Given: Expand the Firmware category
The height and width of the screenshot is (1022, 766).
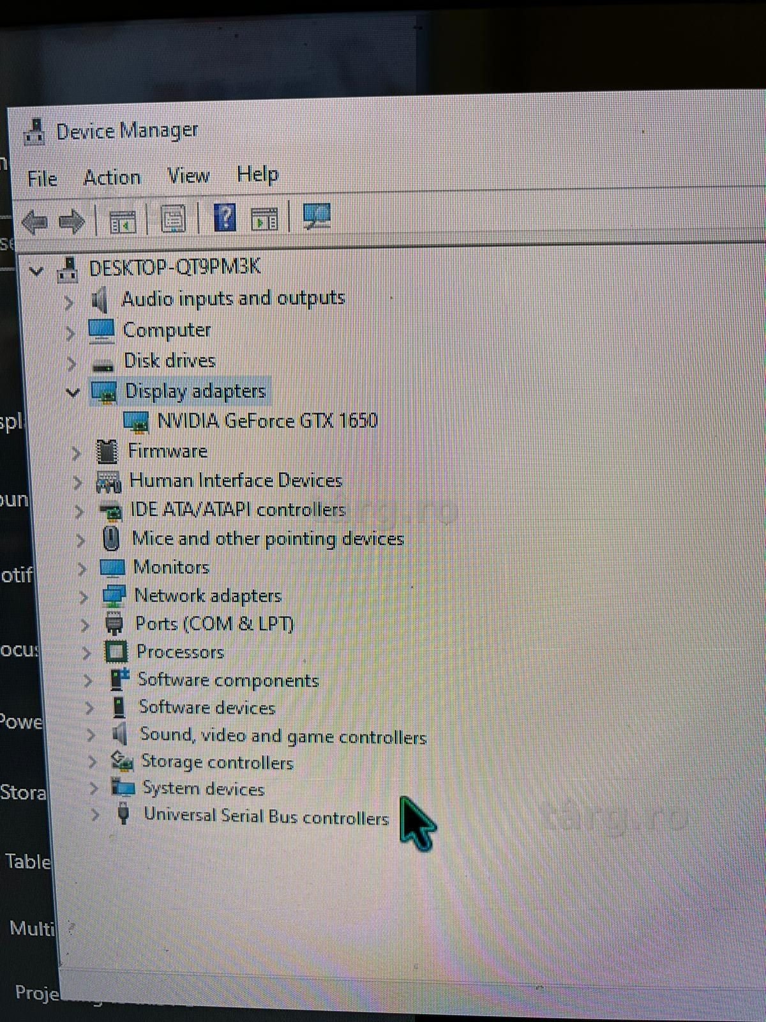Looking at the screenshot, I should click(76, 454).
